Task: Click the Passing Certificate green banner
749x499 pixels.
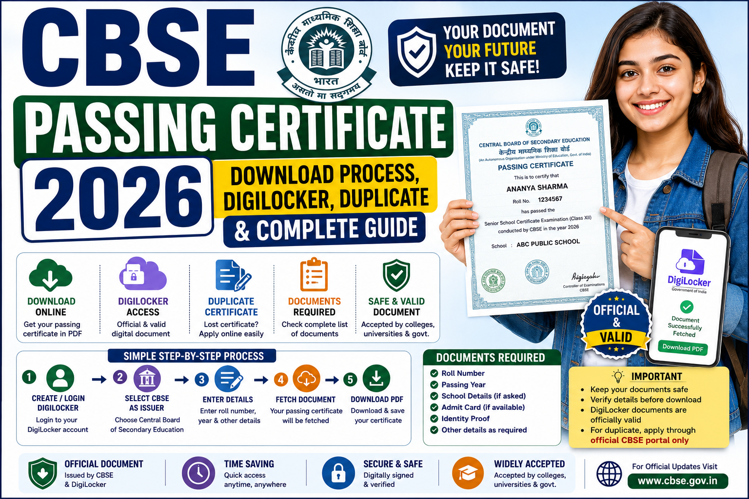Action: pos(234,129)
